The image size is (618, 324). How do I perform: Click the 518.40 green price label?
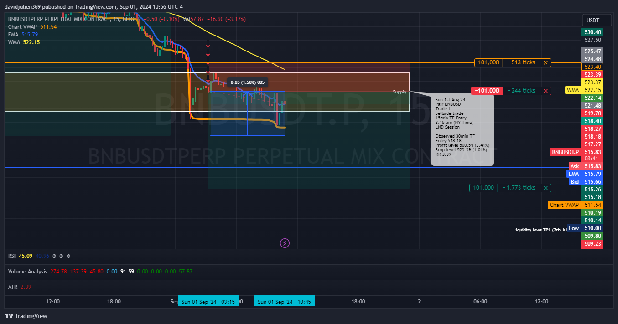point(592,121)
